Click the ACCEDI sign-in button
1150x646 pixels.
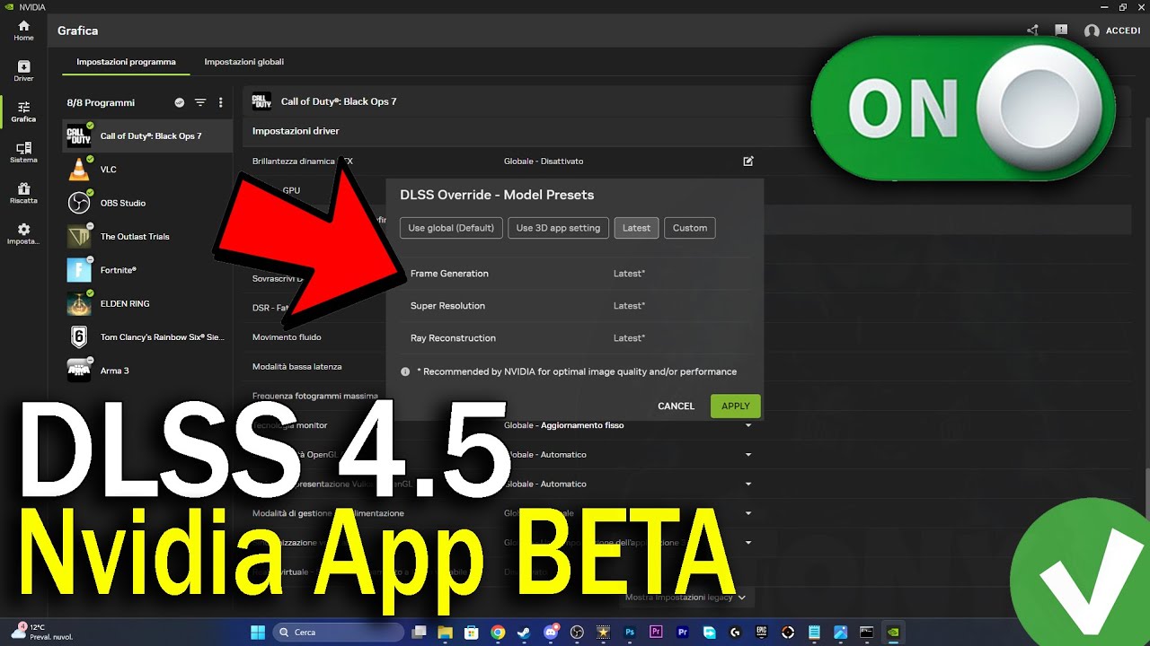point(1112,31)
